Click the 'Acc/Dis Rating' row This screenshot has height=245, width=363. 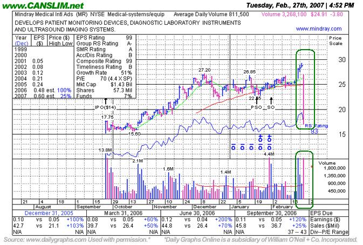(x=104, y=55)
